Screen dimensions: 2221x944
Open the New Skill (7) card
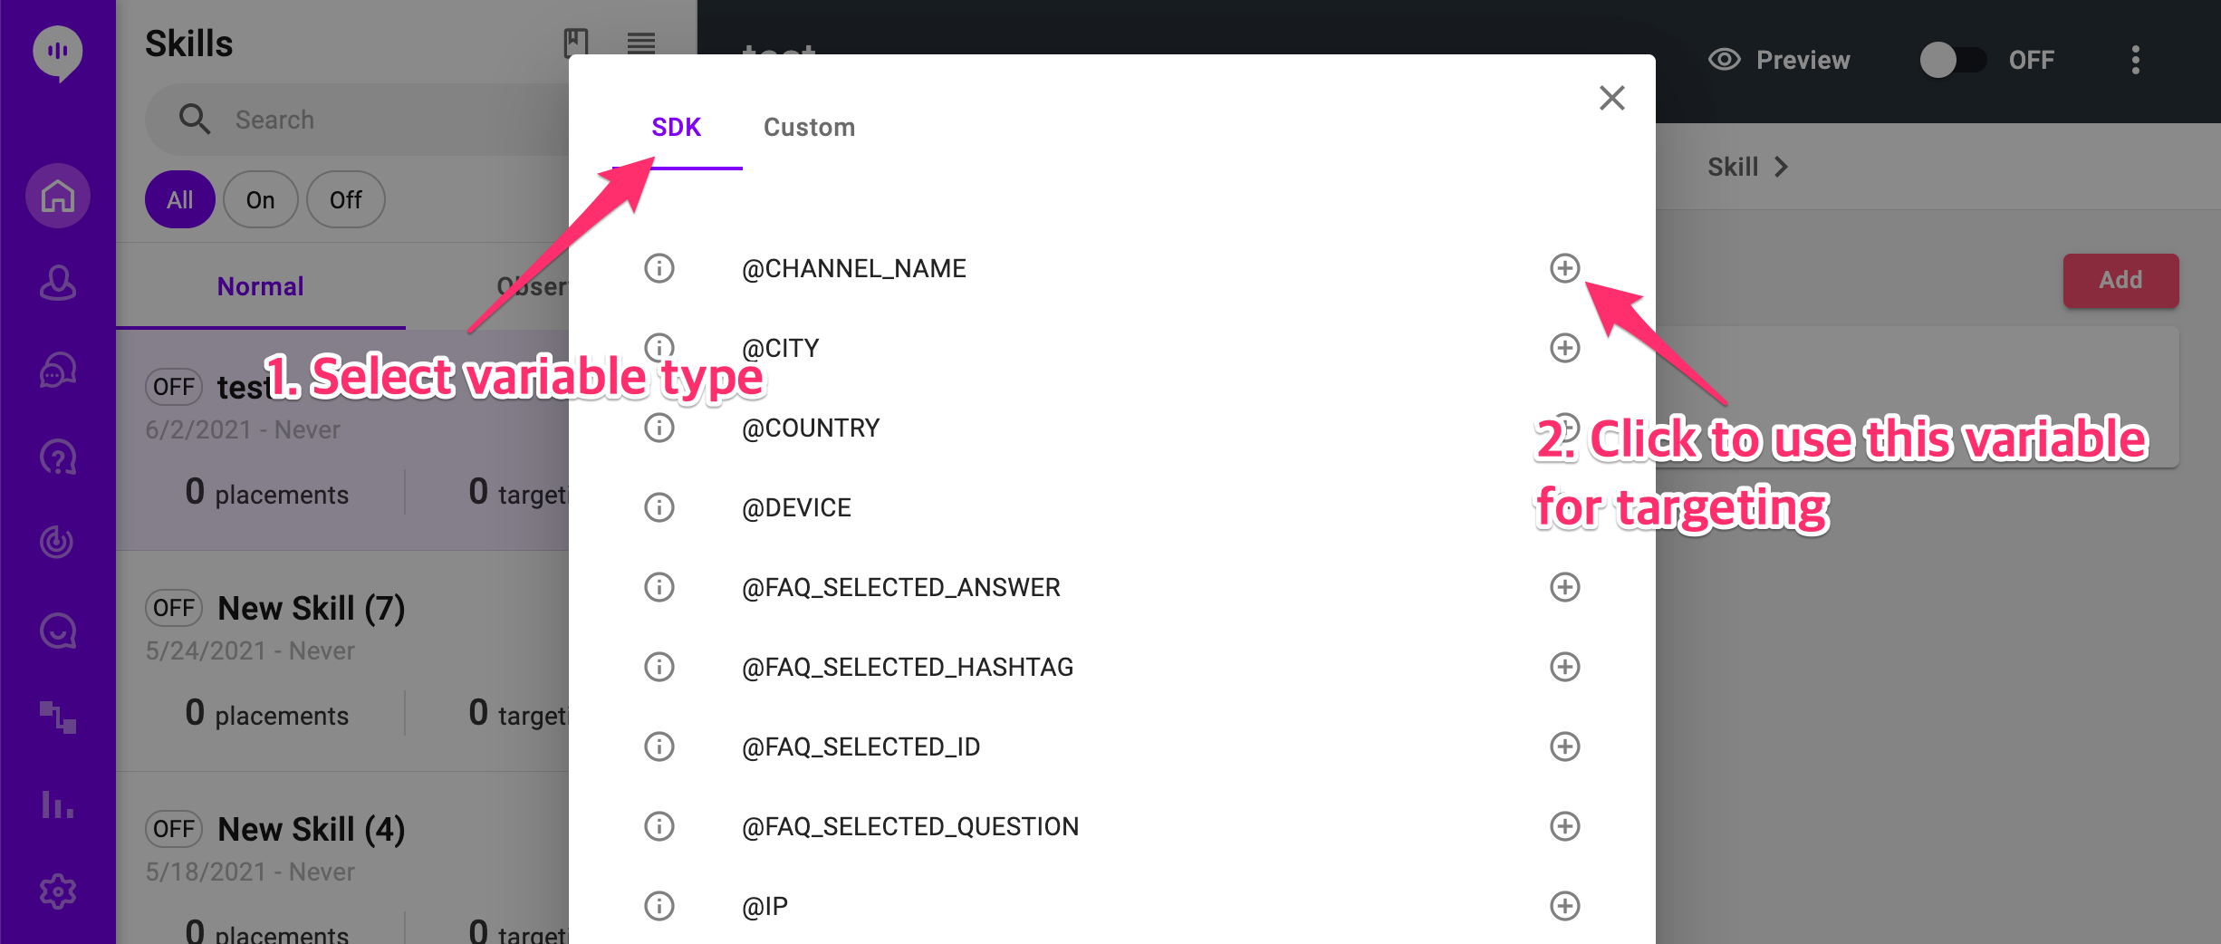(x=342, y=661)
